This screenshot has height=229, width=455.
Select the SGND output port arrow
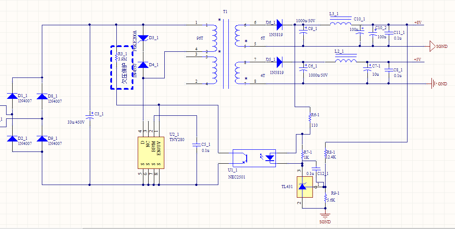click(432, 46)
